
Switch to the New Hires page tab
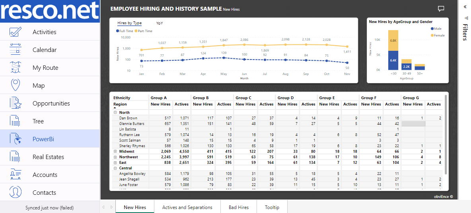pyautogui.click(x=135, y=207)
